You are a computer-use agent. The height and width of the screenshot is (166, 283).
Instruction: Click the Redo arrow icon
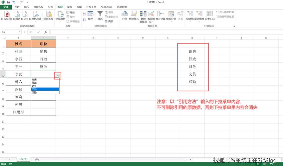pos(21,2)
